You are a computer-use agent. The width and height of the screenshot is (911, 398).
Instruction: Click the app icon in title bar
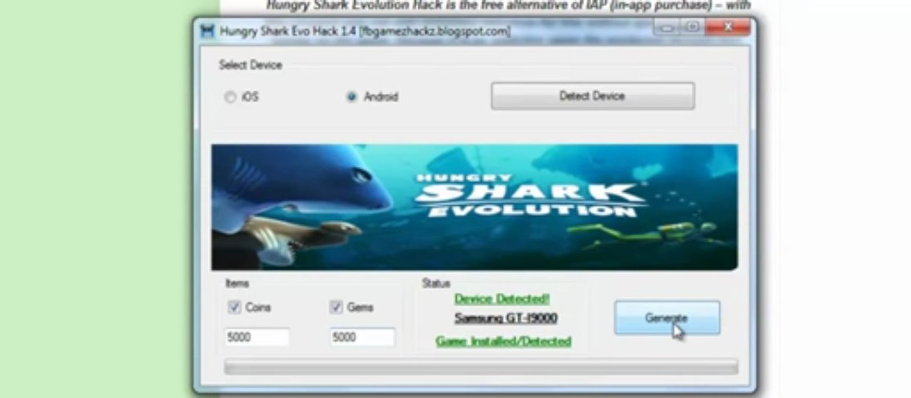[x=208, y=31]
